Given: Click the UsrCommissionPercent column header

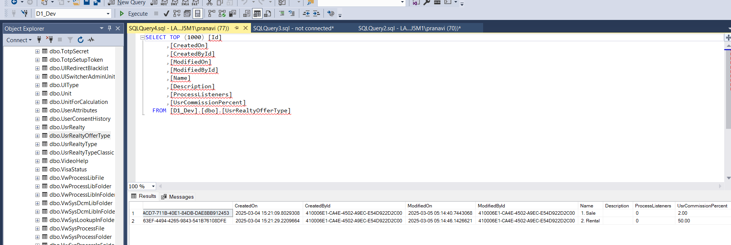Looking at the screenshot, I should [x=703, y=206].
